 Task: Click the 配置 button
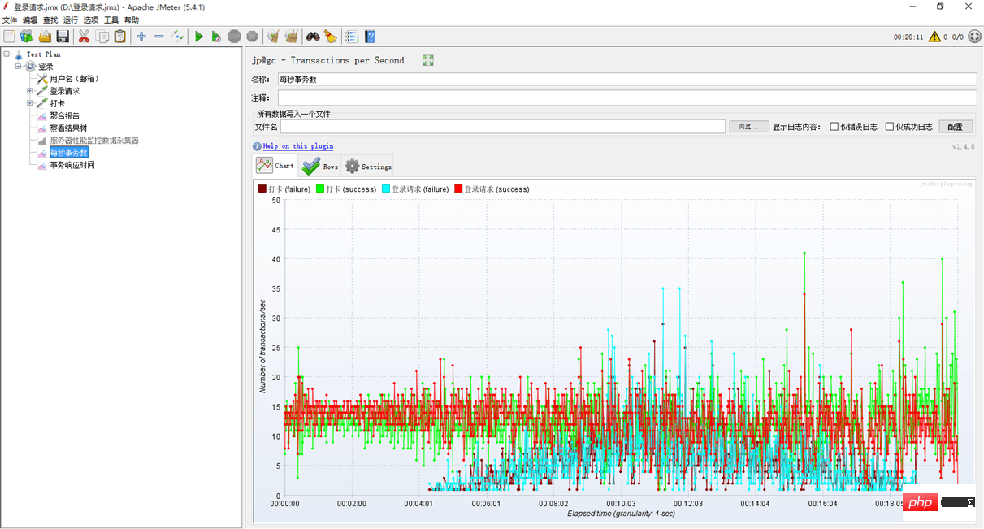tap(956, 127)
